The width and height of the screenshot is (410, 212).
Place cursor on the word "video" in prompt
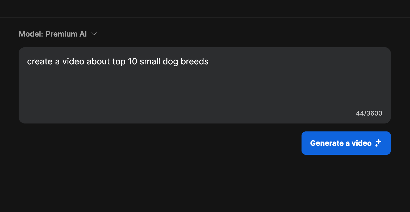tap(73, 61)
